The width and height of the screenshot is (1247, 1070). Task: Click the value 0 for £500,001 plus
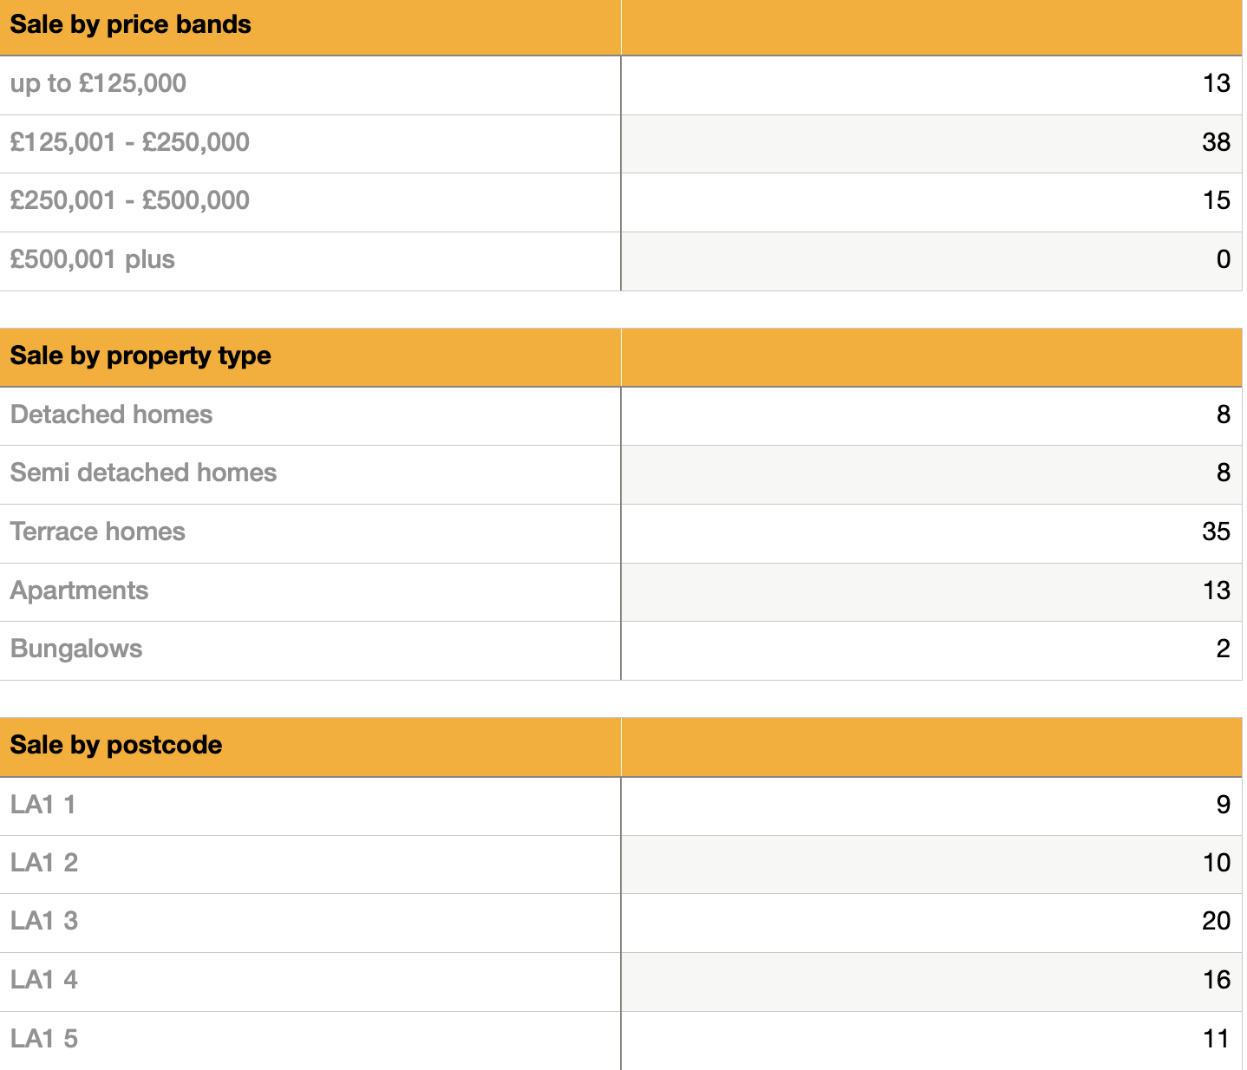coord(1223,260)
